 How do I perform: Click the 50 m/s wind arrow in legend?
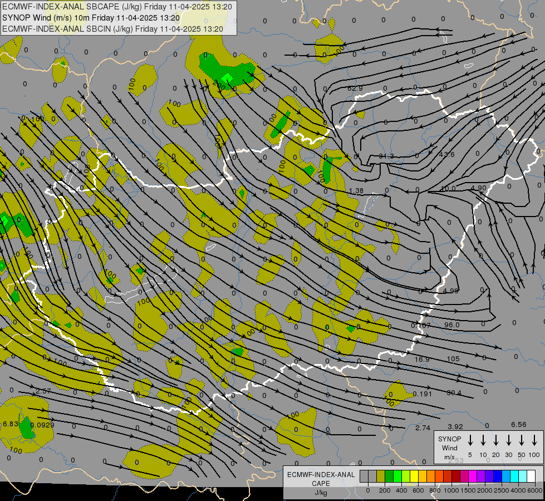[x=522, y=440]
